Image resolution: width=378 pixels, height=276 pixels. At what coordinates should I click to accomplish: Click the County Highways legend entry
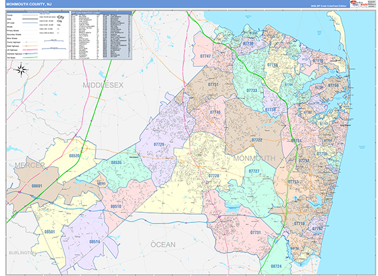tap(22, 42)
